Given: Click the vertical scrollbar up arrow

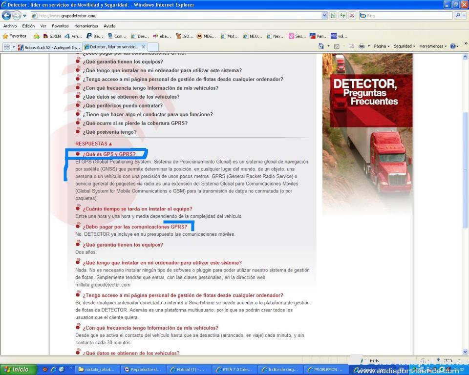Looking at the screenshot, I should tap(465, 57).
